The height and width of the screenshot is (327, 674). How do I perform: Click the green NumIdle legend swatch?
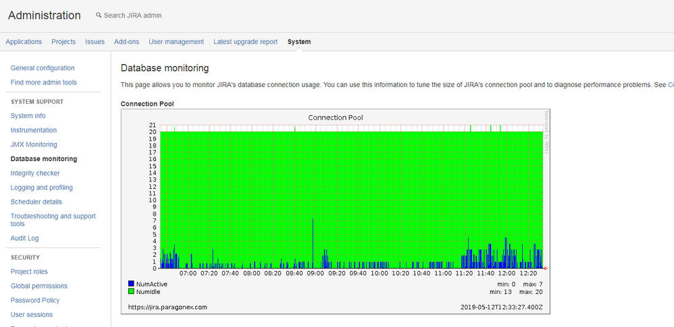(x=131, y=291)
